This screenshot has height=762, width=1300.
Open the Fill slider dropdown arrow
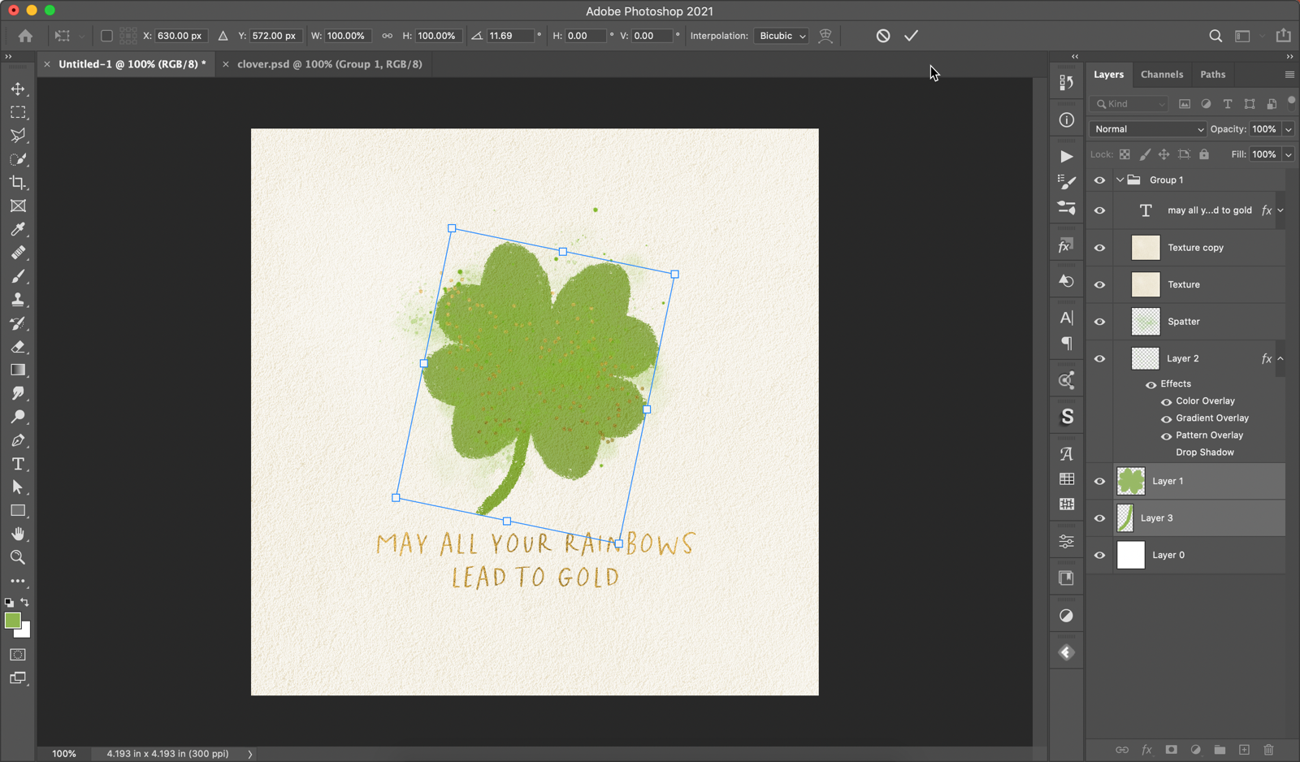pos(1288,154)
